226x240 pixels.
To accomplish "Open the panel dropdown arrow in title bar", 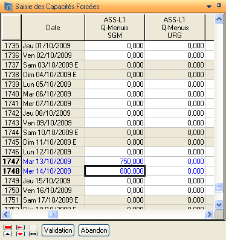I will pyautogui.click(x=209, y=7).
